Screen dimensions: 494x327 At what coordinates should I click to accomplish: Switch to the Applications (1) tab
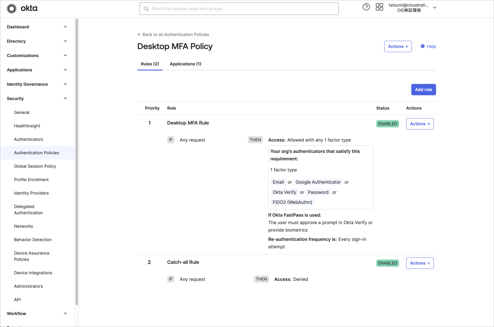[185, 64]
